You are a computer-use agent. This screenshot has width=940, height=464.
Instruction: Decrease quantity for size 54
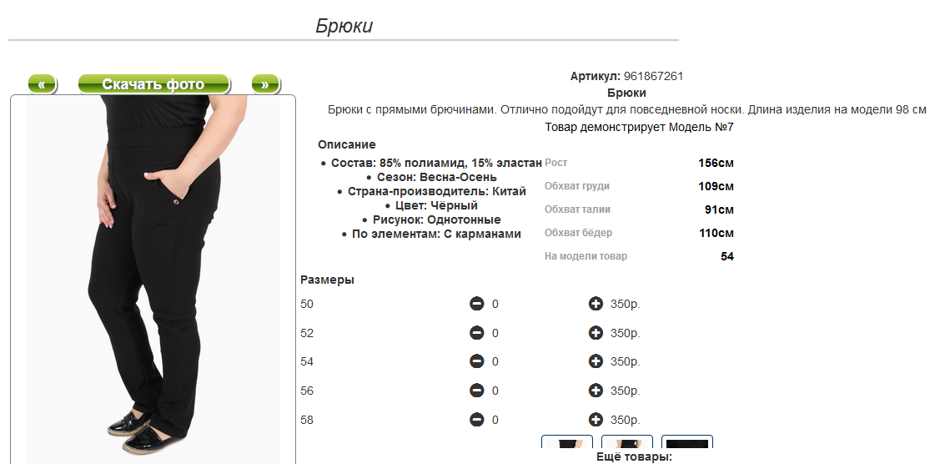(x=476, y=361)
